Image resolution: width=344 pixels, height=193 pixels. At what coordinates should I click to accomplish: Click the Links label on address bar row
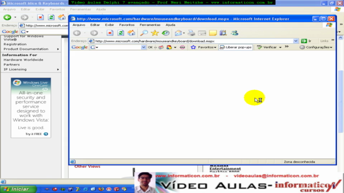click(324, 41)
